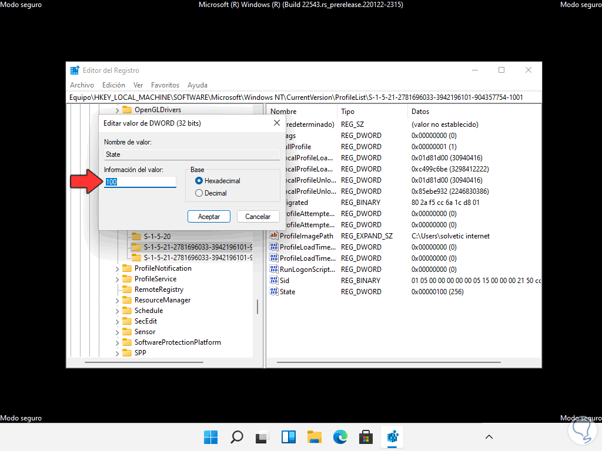Open the Archivo menu
This screenshot has height=451, width=602.
82,85
